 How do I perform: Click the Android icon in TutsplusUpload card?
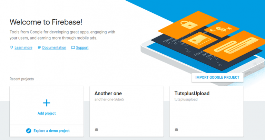176,130
